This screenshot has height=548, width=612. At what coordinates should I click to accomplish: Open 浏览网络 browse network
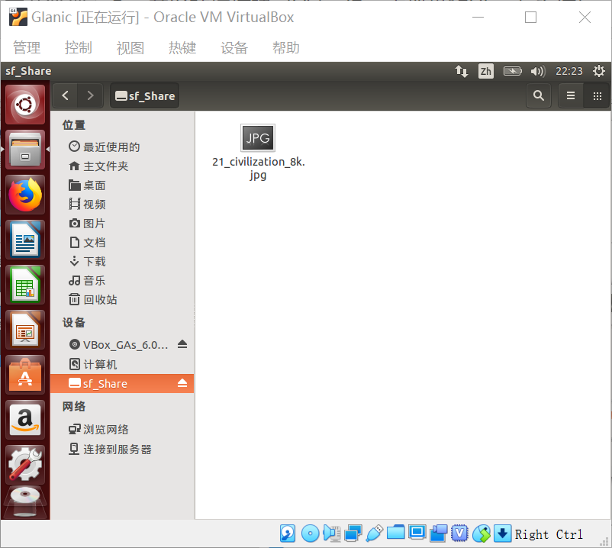(122, 430)
